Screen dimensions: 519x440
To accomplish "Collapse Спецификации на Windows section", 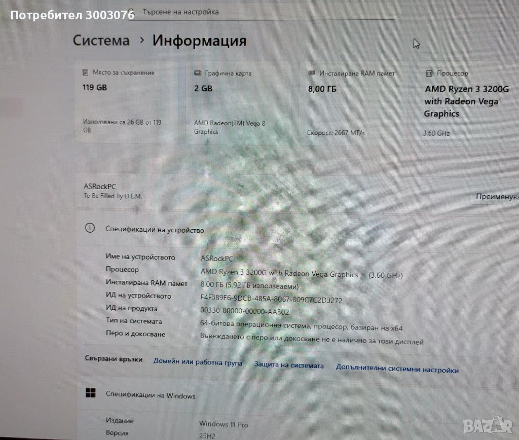I will pos(298,394).
